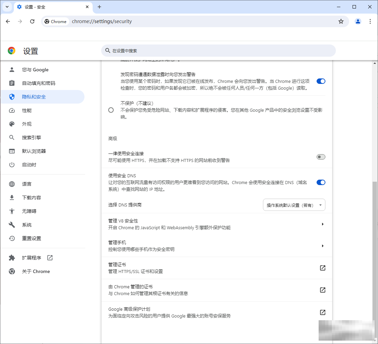Open 您与 Google section
Screen dimensions: 378x344
click(42, 70)
